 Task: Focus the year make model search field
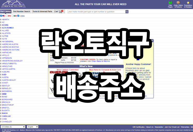coord(96,12)
